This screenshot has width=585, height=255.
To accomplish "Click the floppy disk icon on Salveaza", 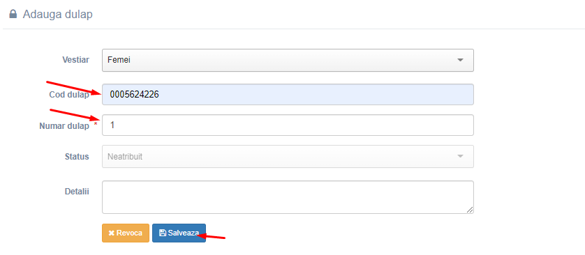I will [162, 233].
